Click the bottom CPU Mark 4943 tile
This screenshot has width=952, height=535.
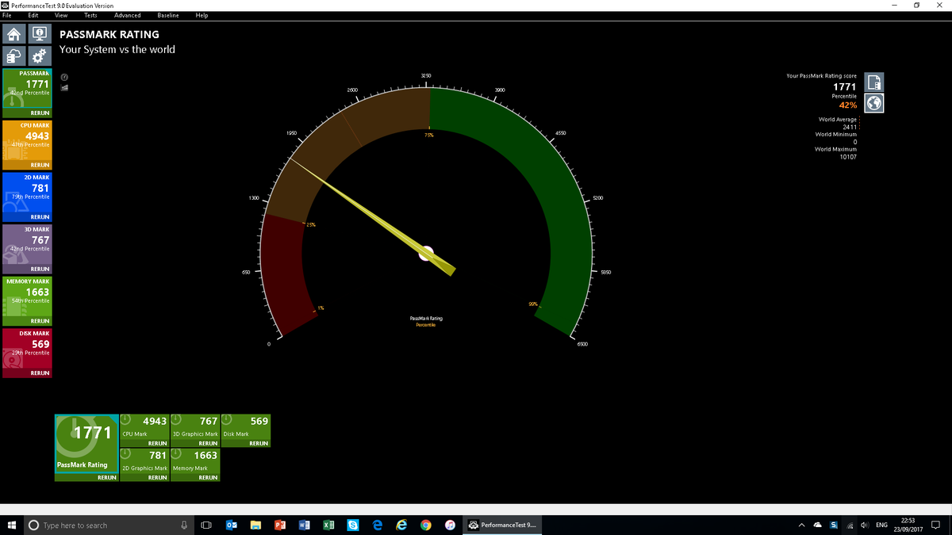click(x=144, y=426)
